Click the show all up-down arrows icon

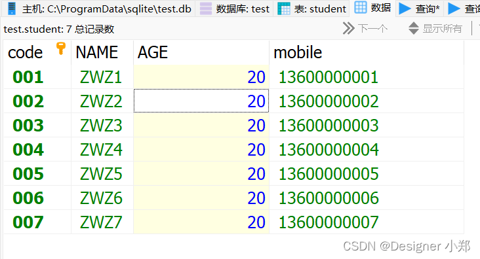pyautogui.click(x=414, y=28)
